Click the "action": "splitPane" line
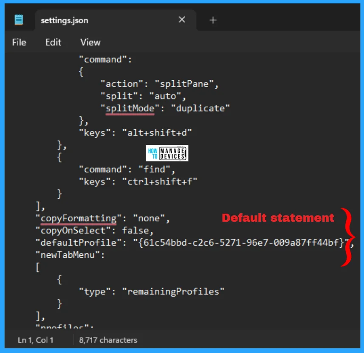 tap(159, 84)
